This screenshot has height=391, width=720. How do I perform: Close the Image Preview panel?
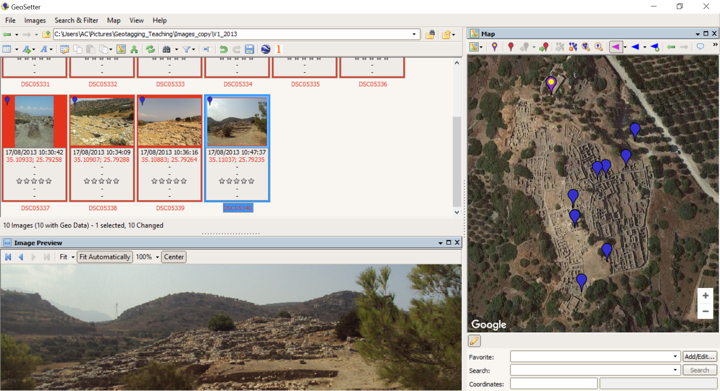click(457, 242)
